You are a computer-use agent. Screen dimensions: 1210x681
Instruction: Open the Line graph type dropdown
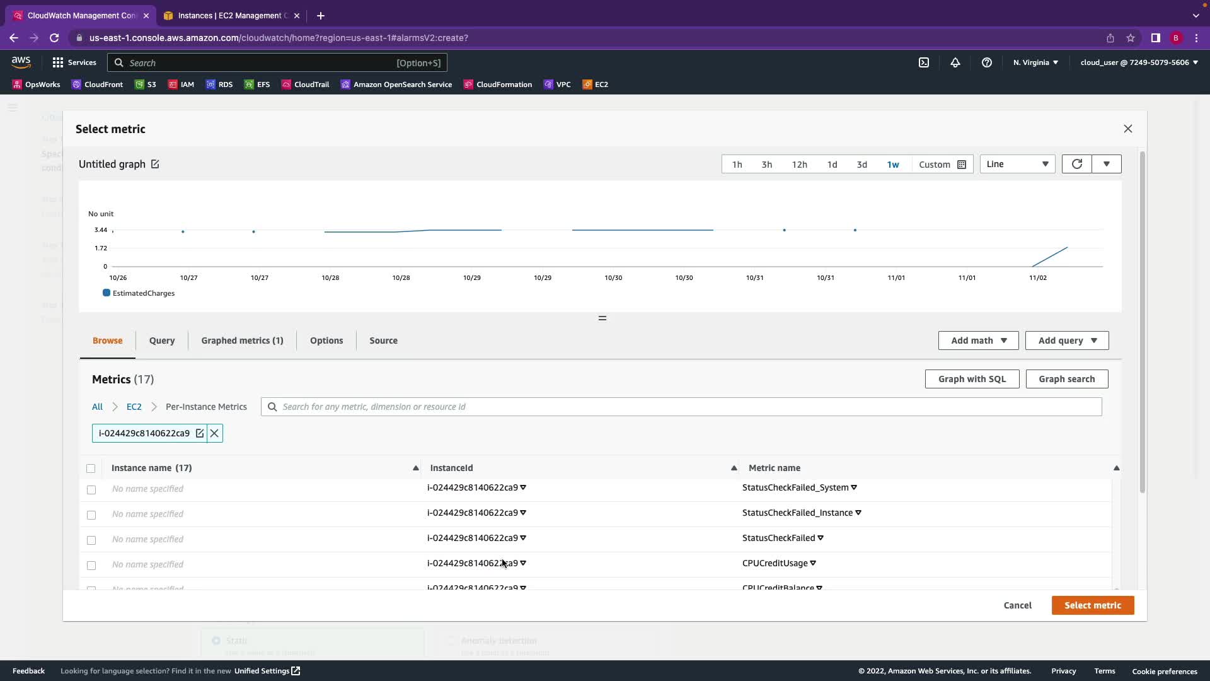point(1017,164)
